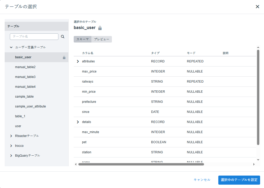Screen dimensions: 264x188
Task: Focus the テーブル名 search field
Action: [x=34, y=37]
